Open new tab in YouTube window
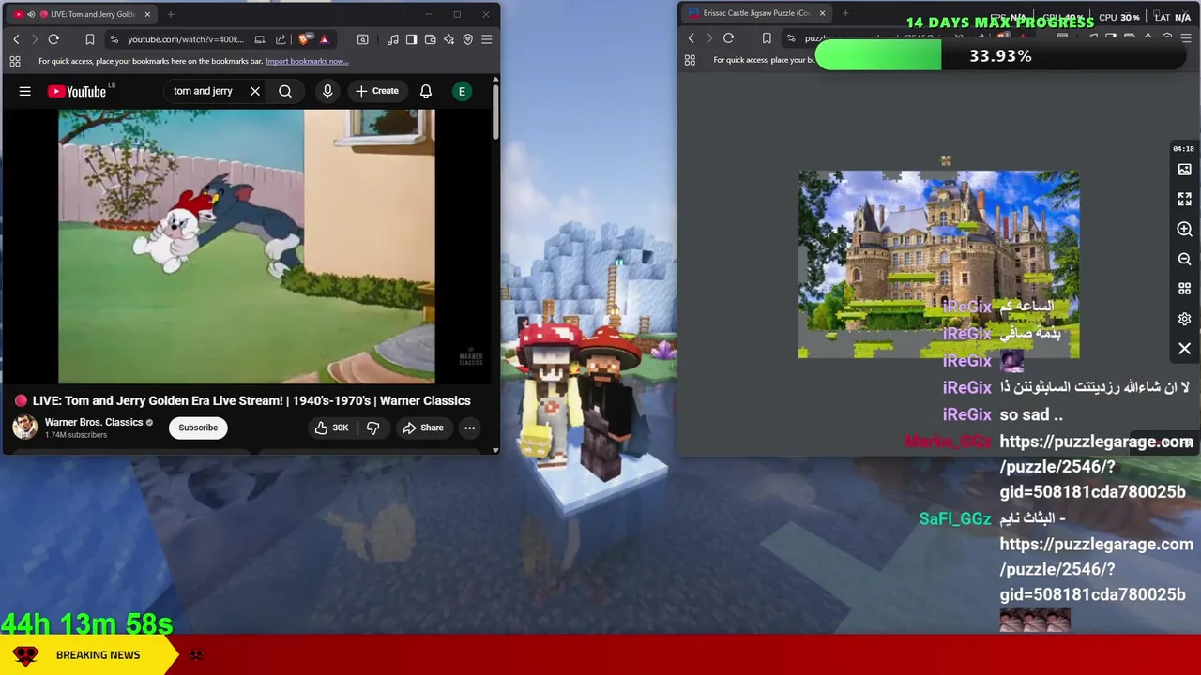Screen dimensions: 1201x675 (171, 14)
